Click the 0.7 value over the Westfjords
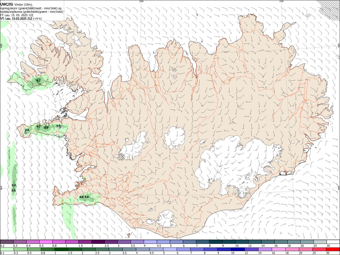 [39, 81]
